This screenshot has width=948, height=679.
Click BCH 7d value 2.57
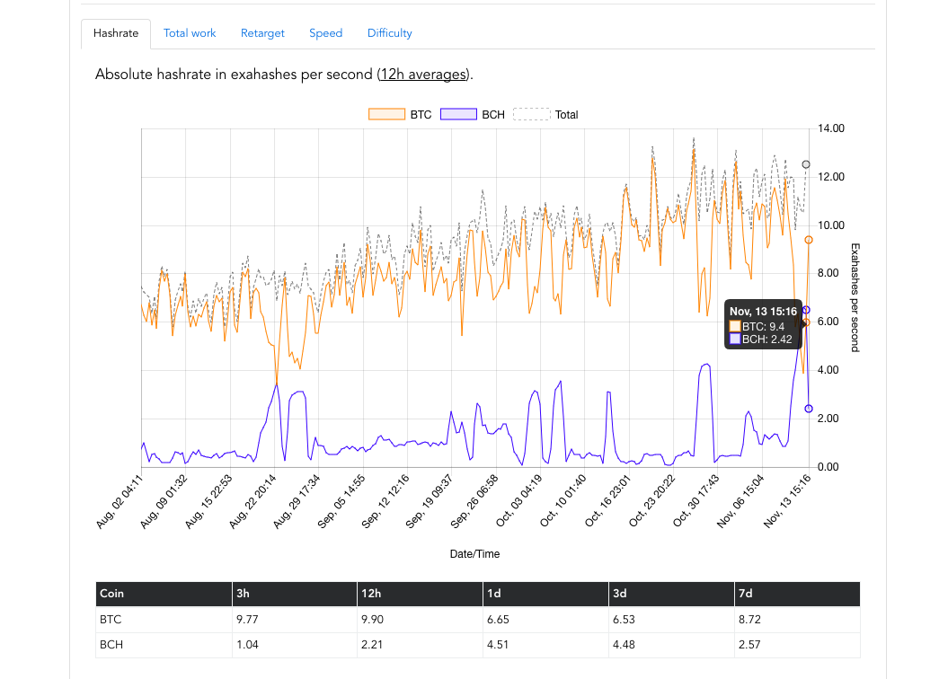(x=749, y=645)
